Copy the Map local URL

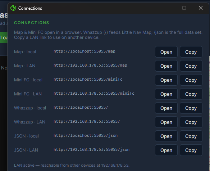coord(191,52)
